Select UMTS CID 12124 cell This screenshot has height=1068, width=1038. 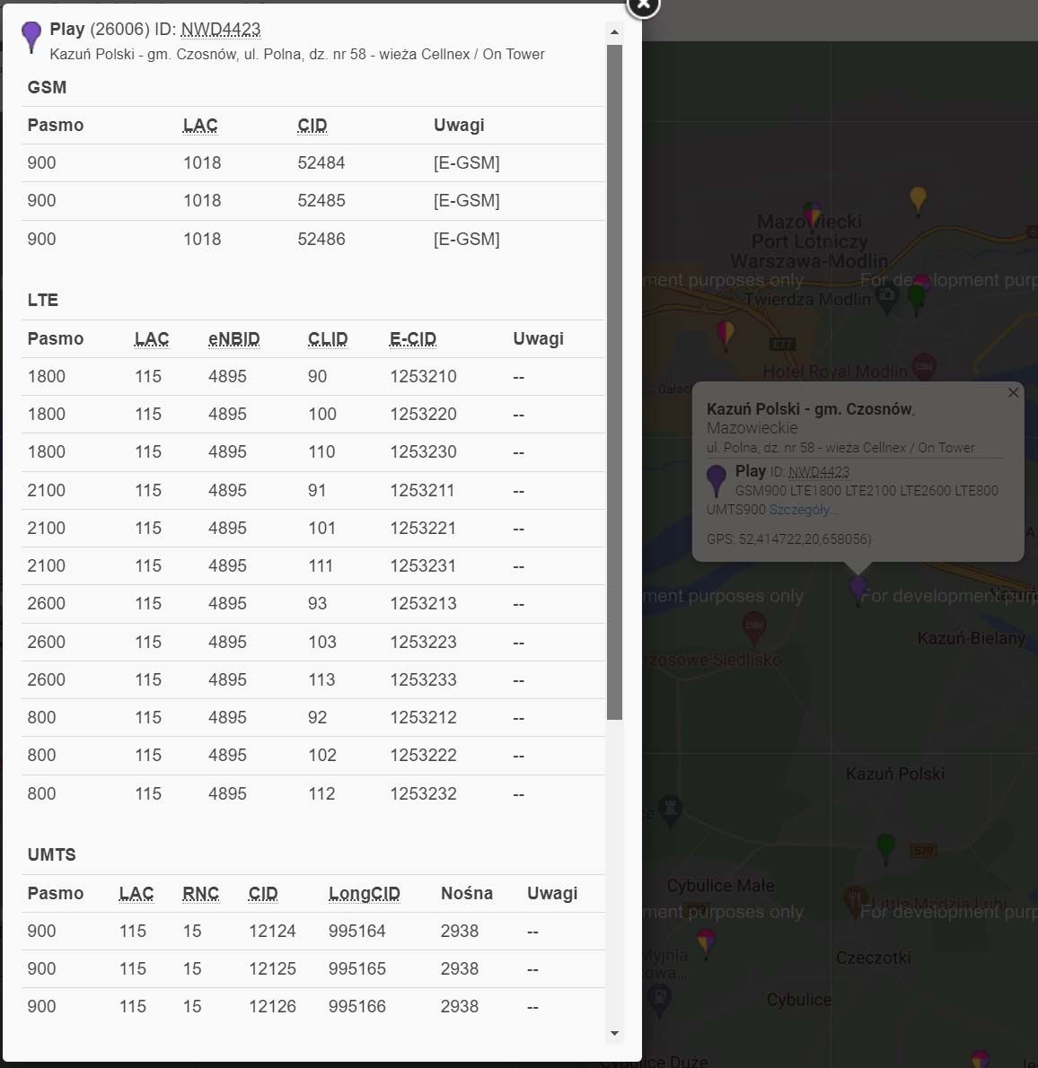click(272, 931)
